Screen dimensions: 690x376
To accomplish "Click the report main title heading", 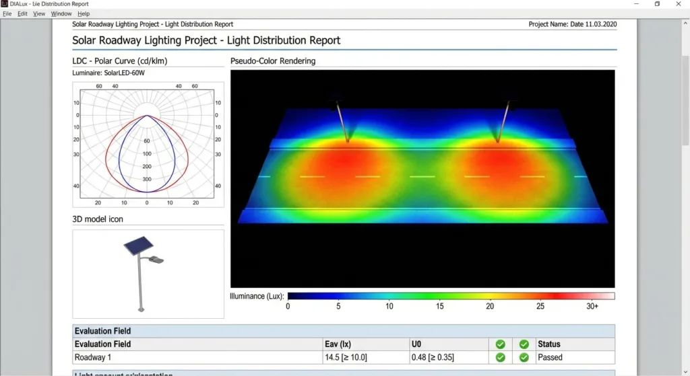I will point(206,40).
